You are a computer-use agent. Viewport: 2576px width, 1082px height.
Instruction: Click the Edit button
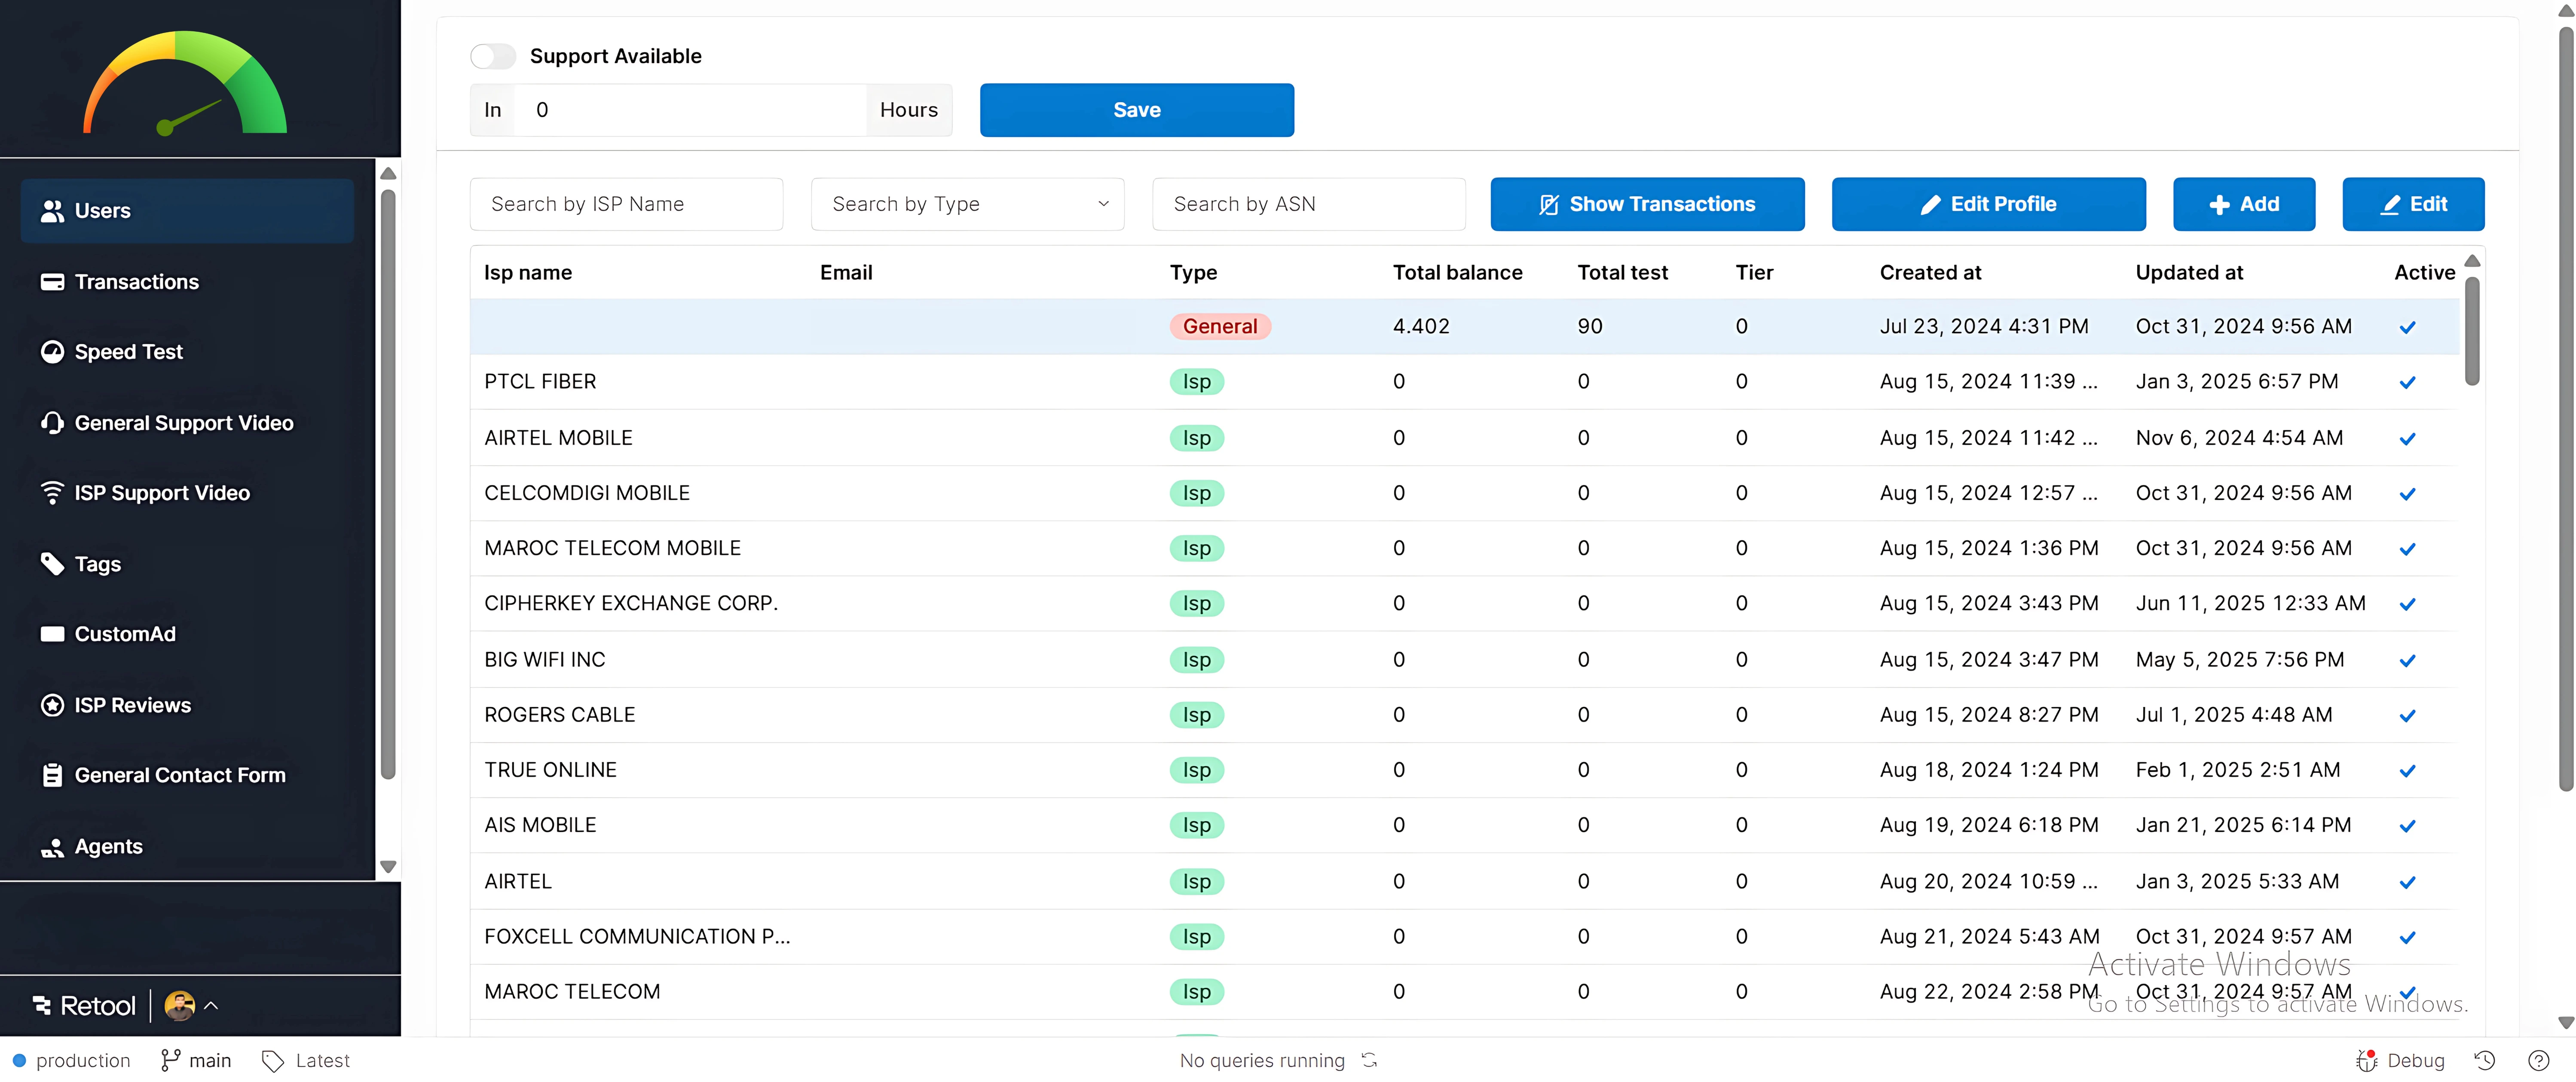(x=2413, y=204)
